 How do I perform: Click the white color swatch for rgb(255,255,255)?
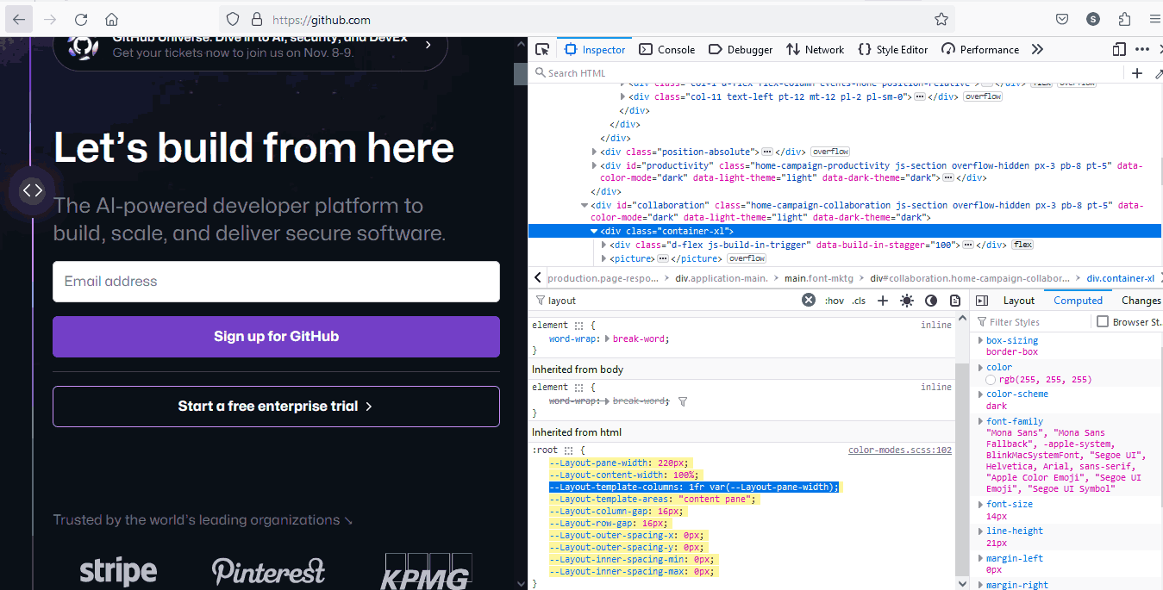pos(990,380)
